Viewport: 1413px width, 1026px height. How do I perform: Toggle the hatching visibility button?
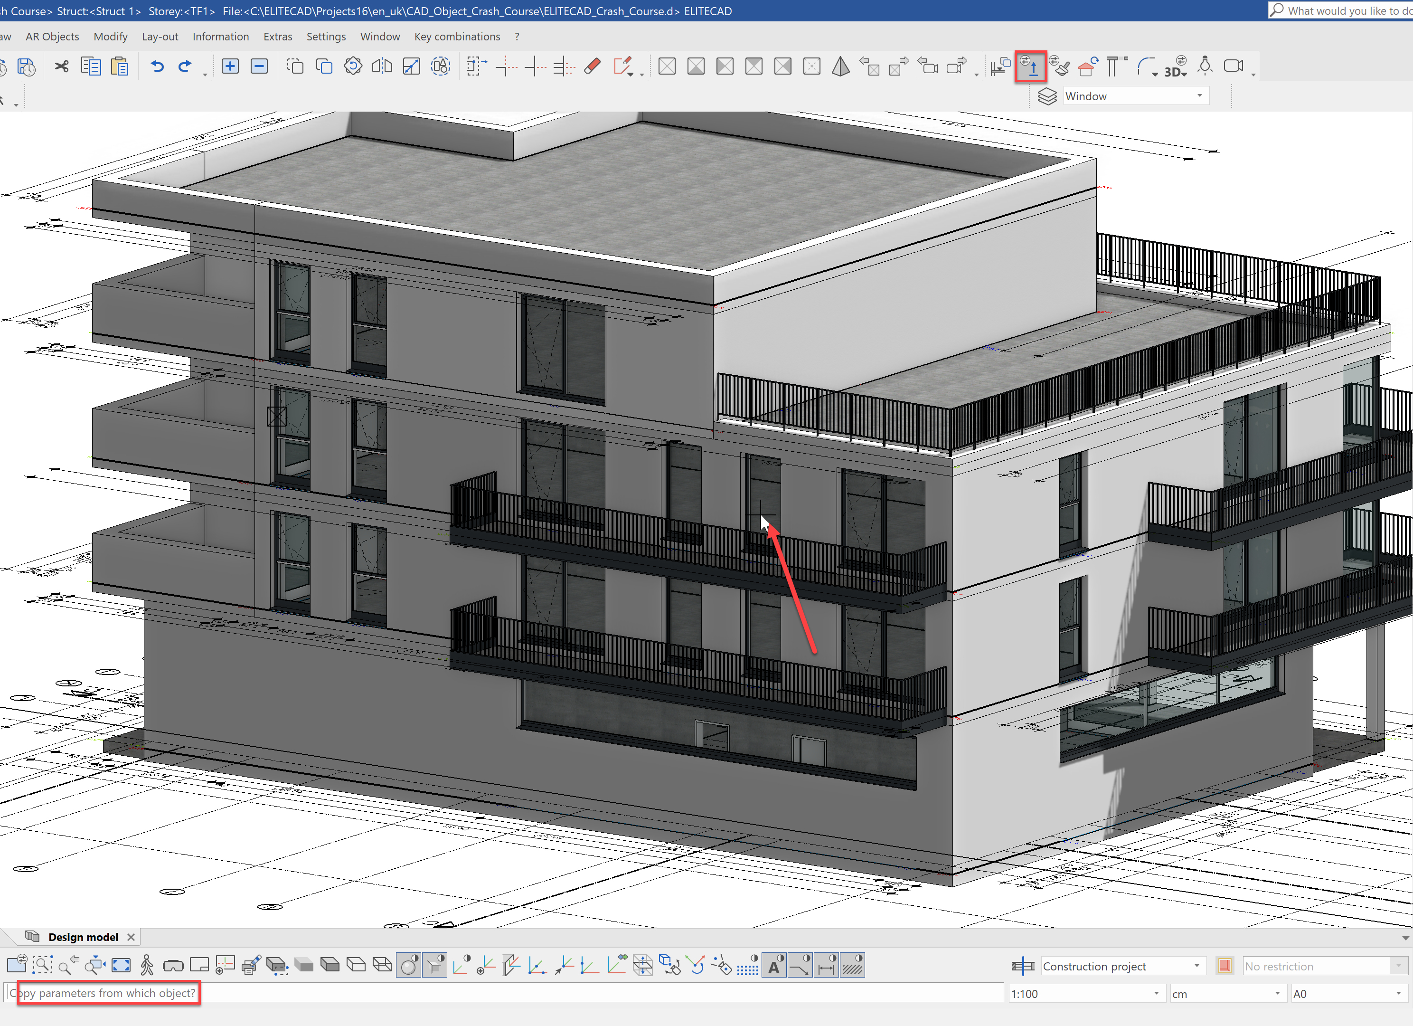(852, 966)
